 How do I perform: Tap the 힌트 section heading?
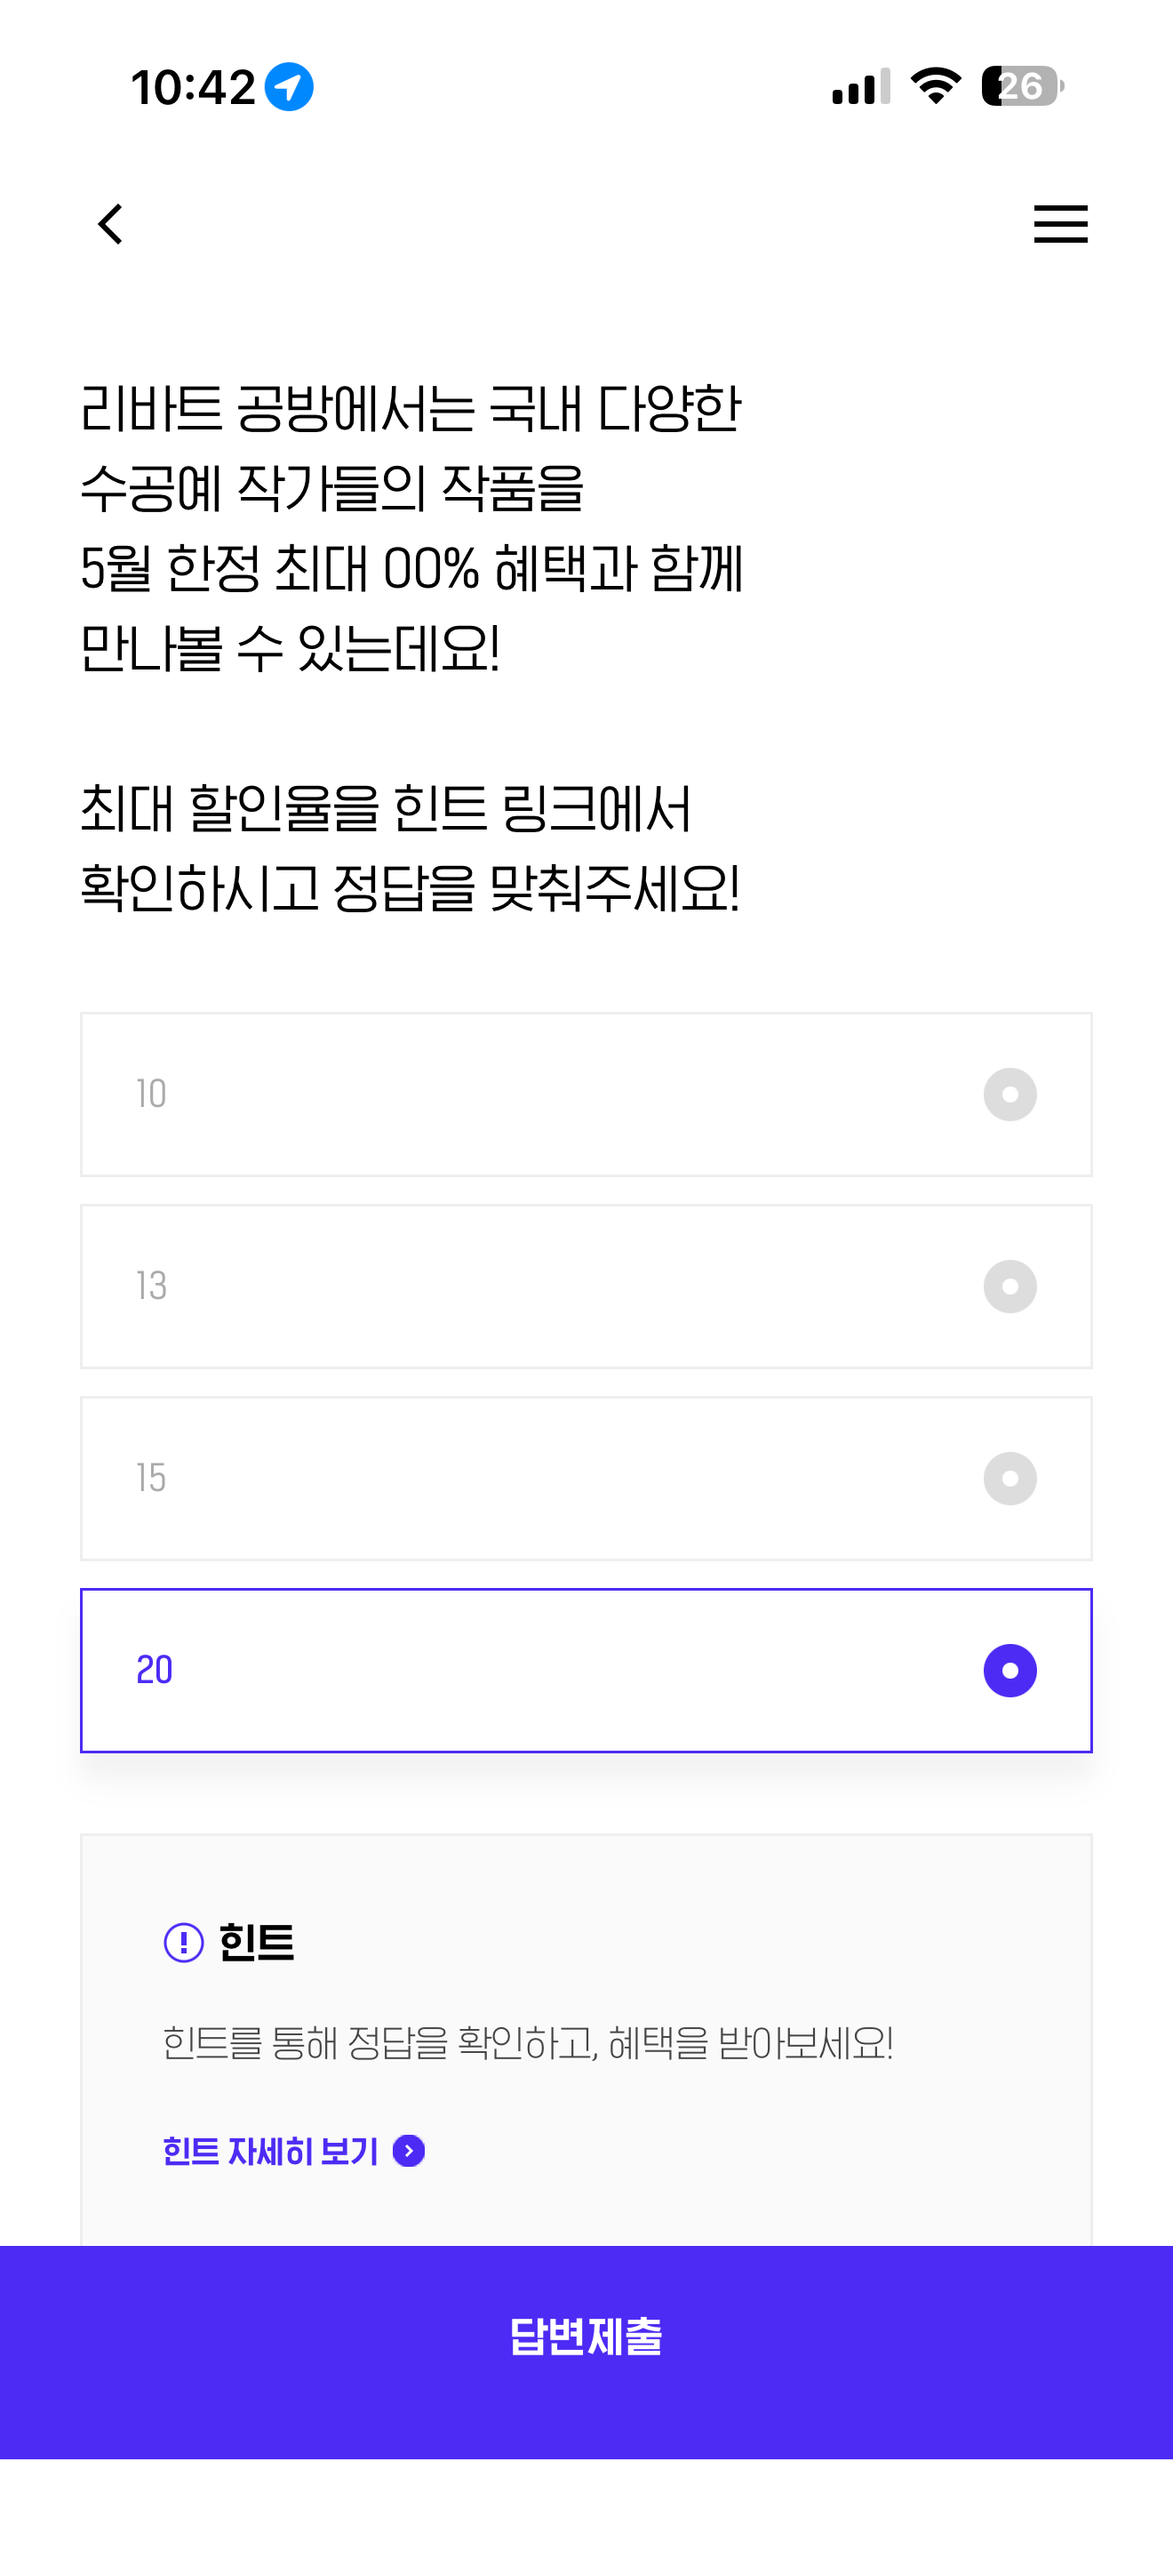(256, 1942)
